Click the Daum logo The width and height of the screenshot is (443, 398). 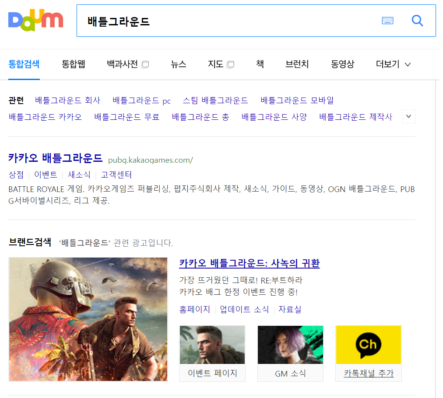[35, 20]
